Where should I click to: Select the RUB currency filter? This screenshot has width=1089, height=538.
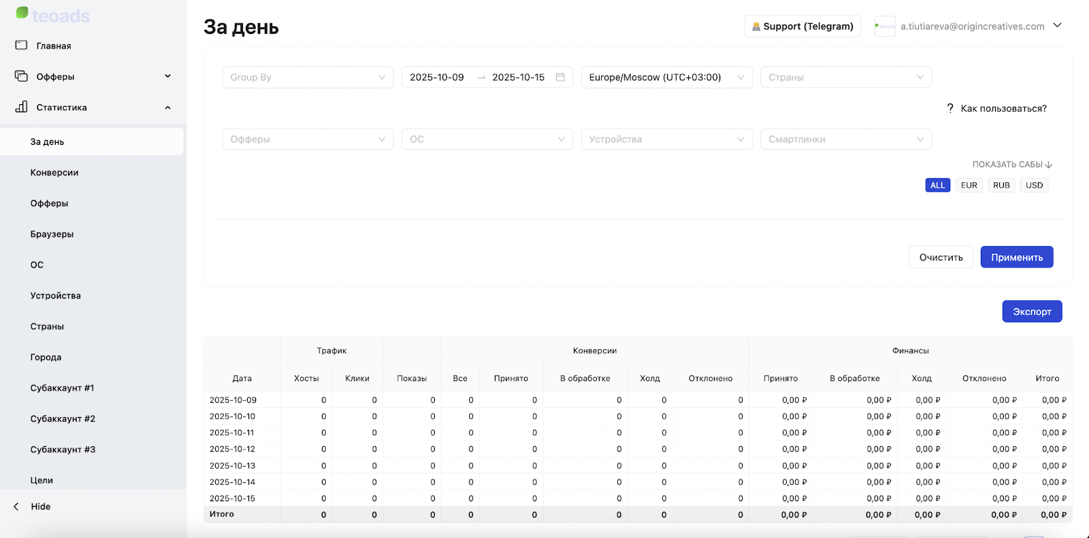tap(1001, 185)
